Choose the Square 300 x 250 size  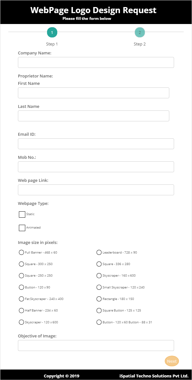(21, 264)
